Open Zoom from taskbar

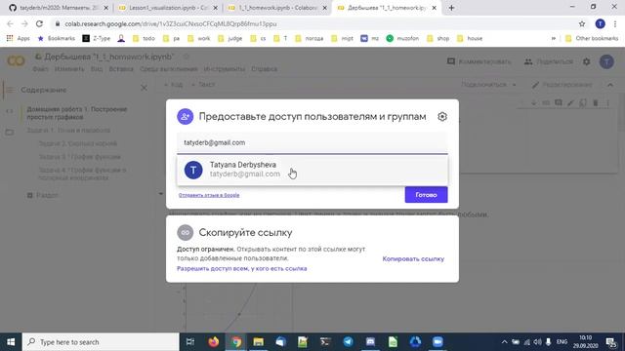click(x=437, y=342)
